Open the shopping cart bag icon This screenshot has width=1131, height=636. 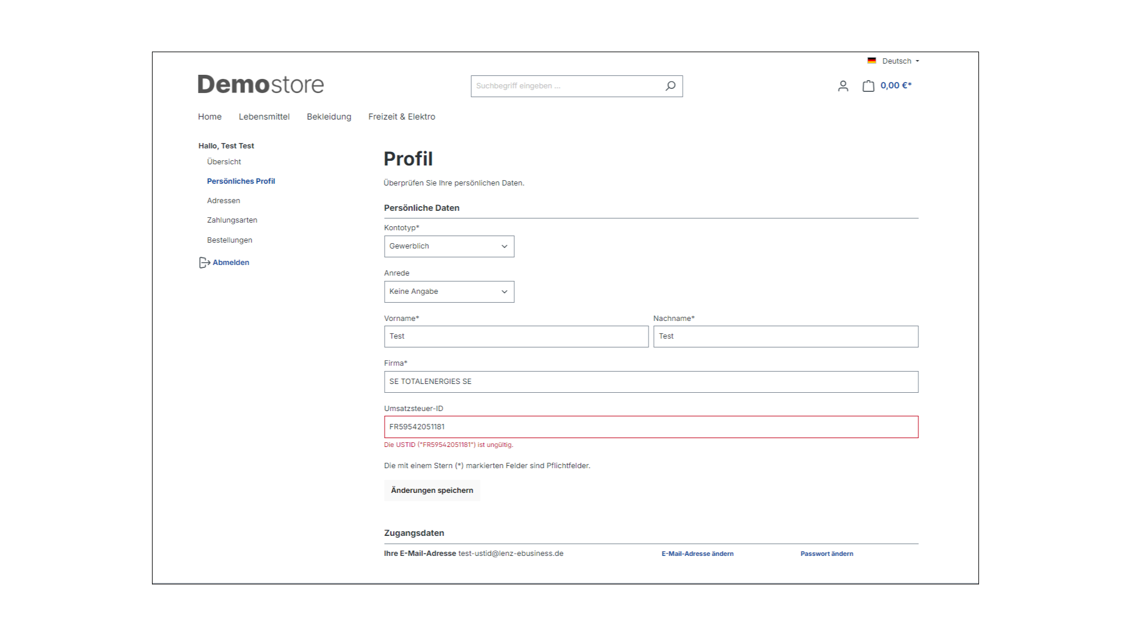point(868,86)
